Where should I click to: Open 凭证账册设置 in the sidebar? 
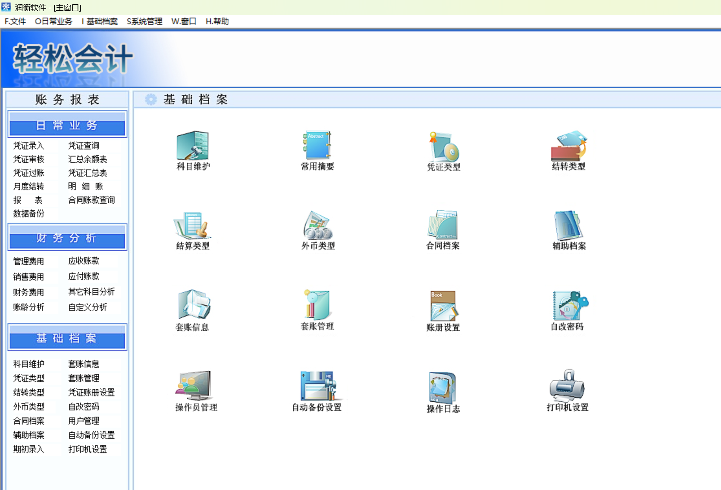91,392
